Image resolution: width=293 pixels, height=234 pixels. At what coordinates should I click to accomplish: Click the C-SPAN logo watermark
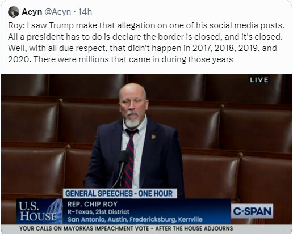point(252,211)
